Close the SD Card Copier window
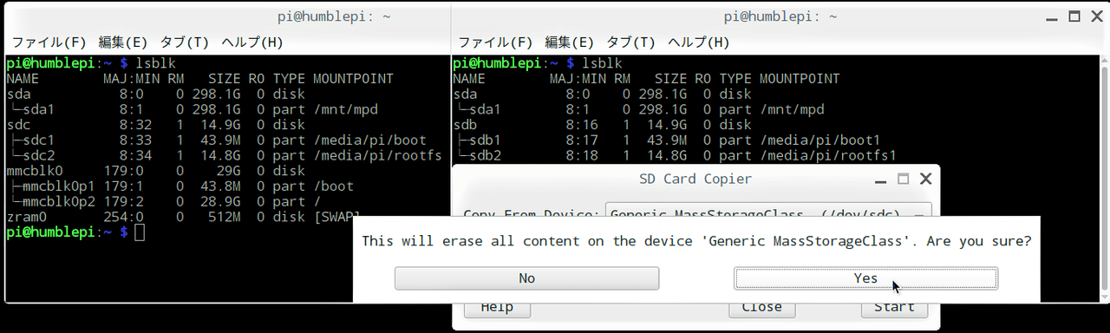 [924, 180]
